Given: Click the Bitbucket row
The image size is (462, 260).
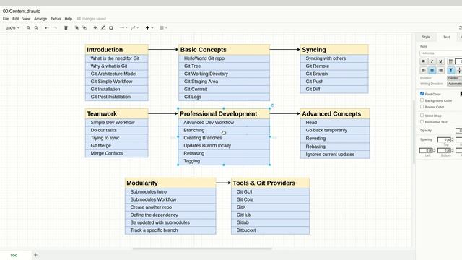Looking at the screenshot, I should [x=270, y=230].
